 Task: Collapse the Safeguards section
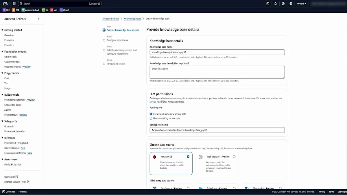click(x=3, y=121)
